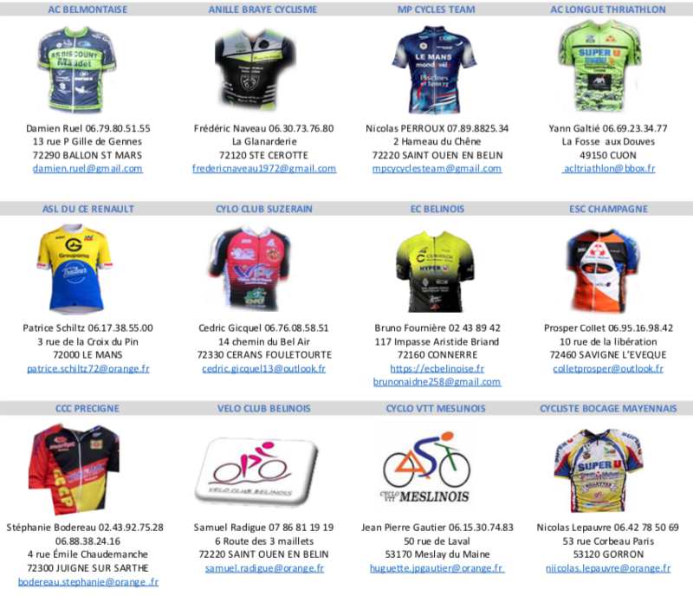Viewport: 693px width, 596px height.
Task: Open the mpcycyclesteam@gmail.com link
Action: 437,168
